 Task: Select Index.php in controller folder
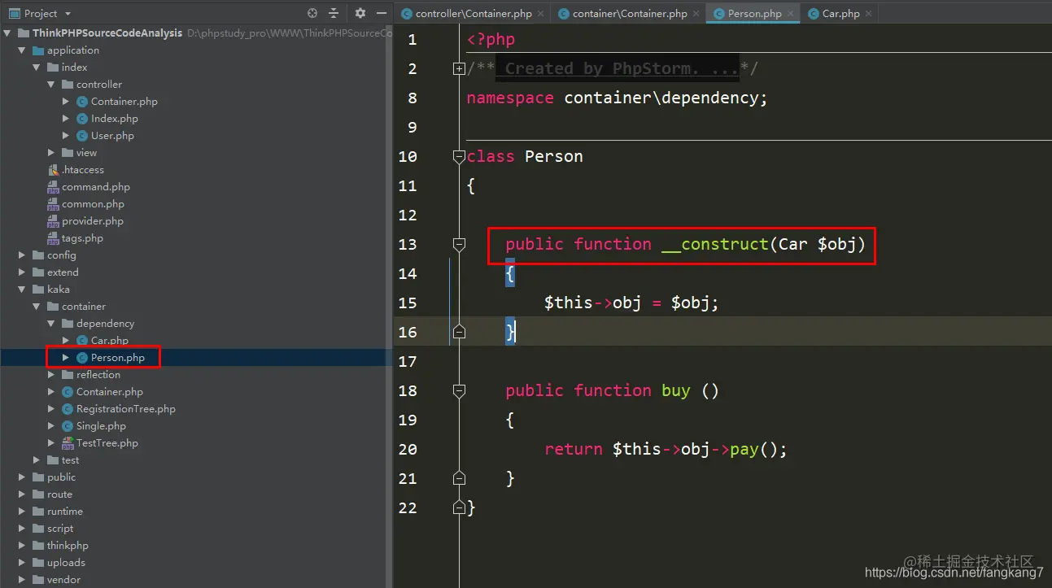[115, 119]
